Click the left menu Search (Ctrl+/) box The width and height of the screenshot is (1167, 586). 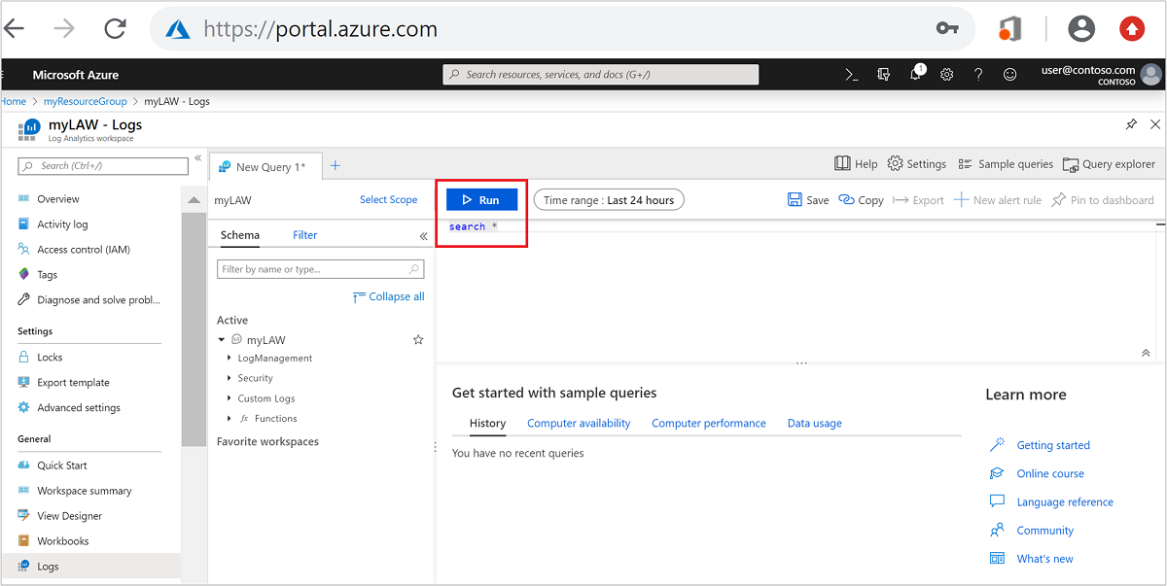click(103, 166)
